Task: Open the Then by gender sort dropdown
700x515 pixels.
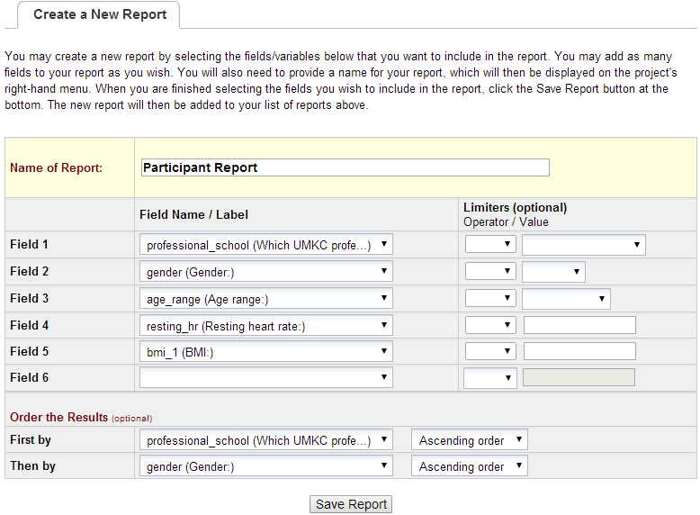Action: pyautogui.click(x=266, y=466)
